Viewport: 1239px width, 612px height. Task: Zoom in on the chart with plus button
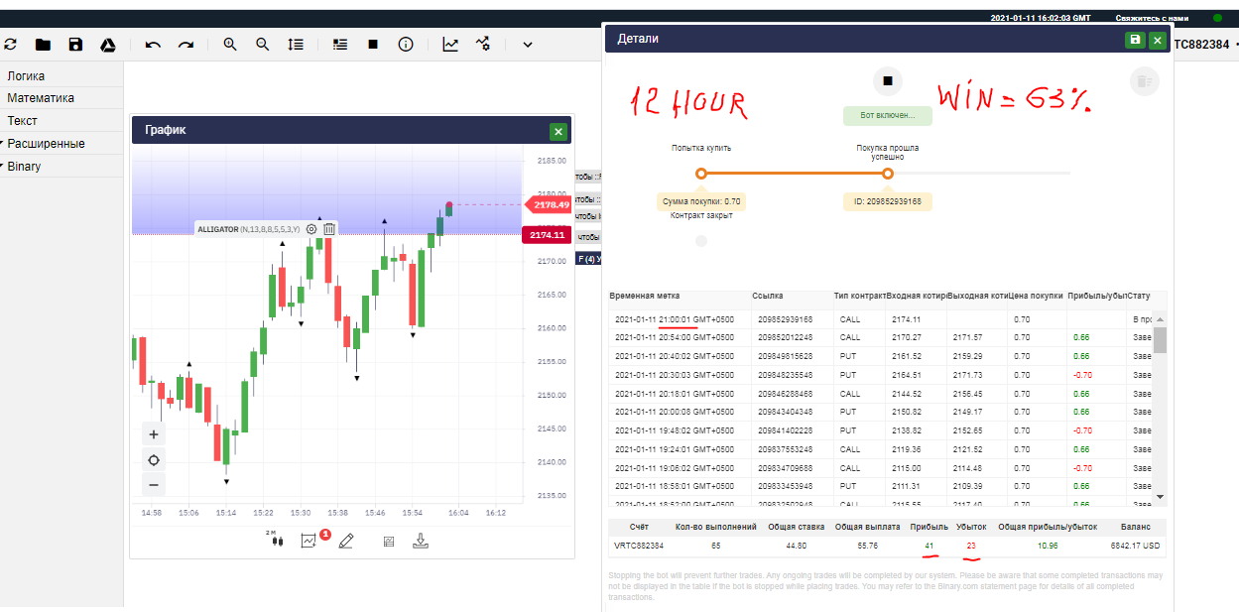tap(154, 434)
